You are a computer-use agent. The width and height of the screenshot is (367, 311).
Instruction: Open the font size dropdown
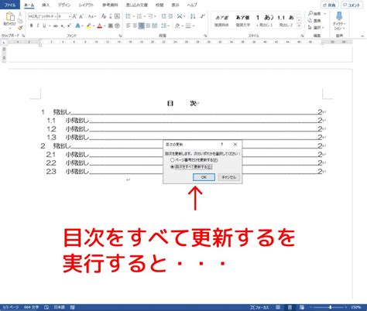point(70,16)
